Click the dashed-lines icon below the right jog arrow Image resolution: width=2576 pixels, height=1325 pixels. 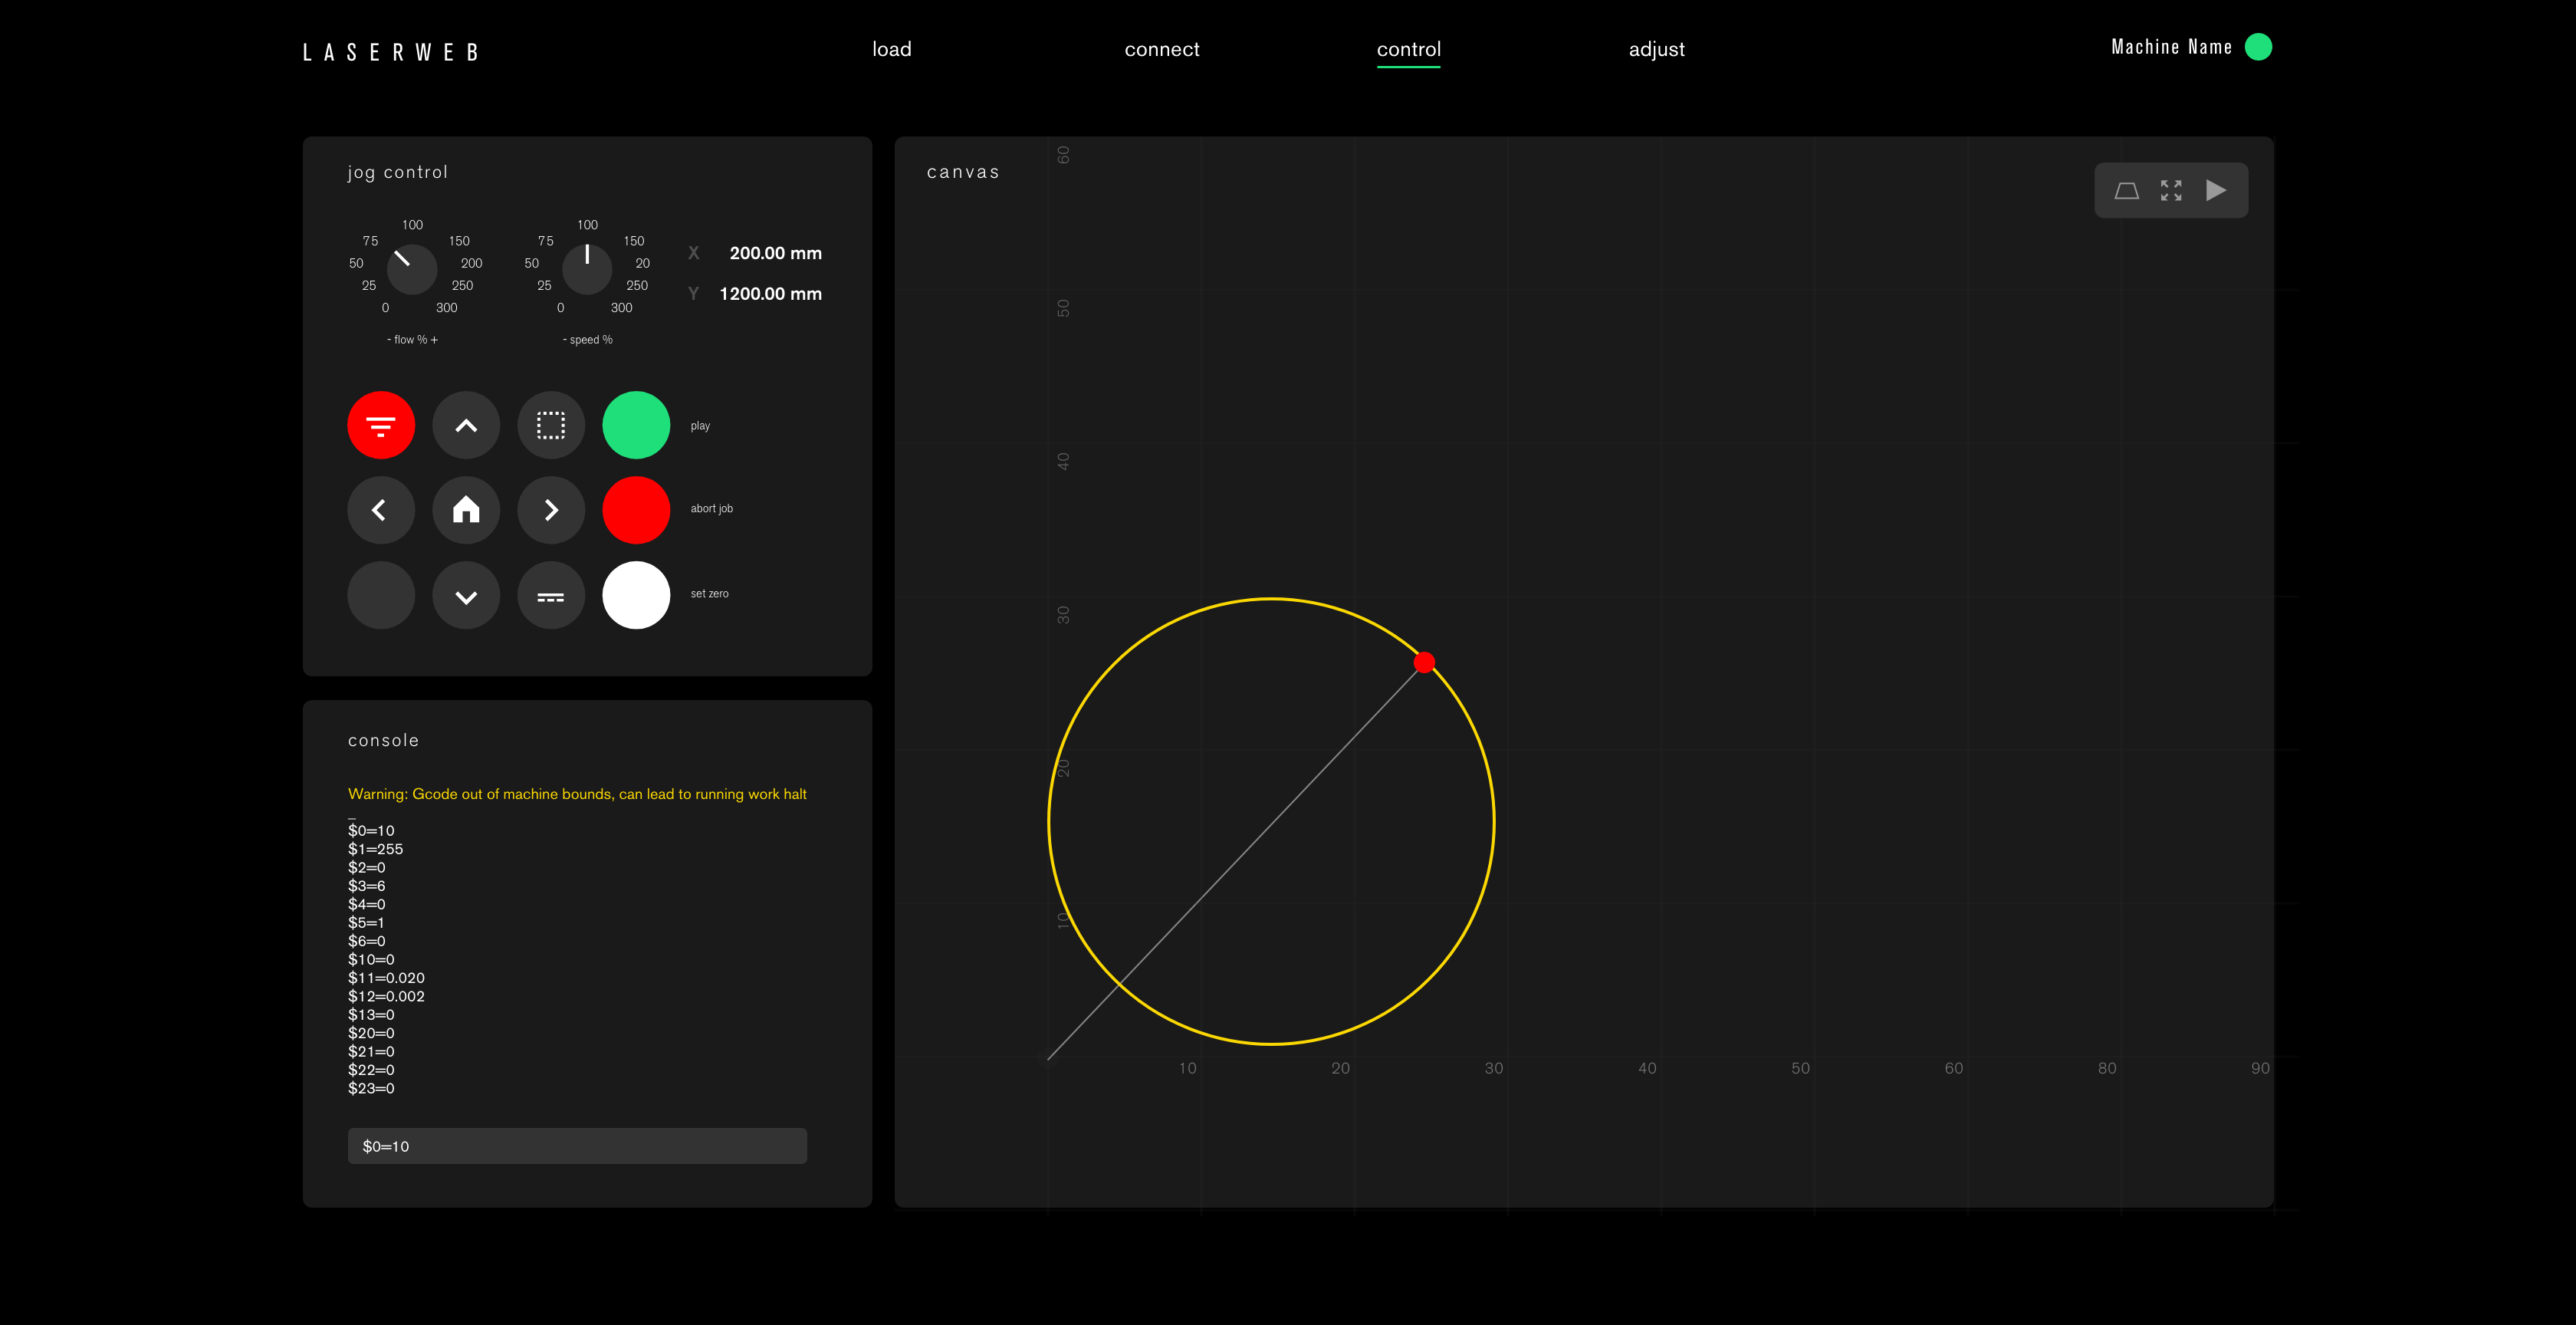550,594
